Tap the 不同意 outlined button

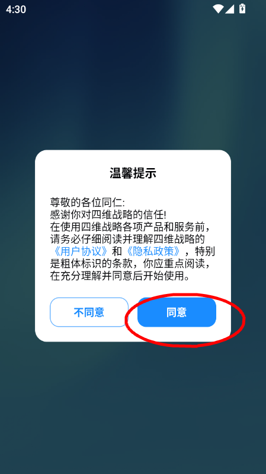(x=89, y=312)
